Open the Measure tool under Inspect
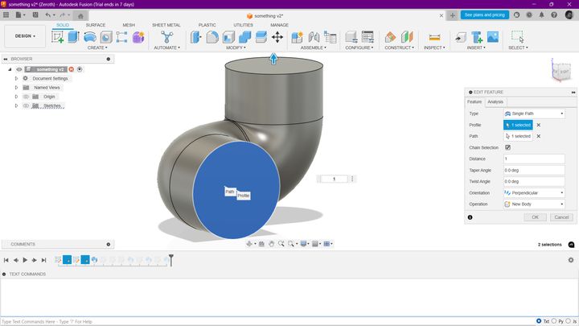Image resolution: width=579 pixels, height=326 pixels. click(x=434, y=37)
